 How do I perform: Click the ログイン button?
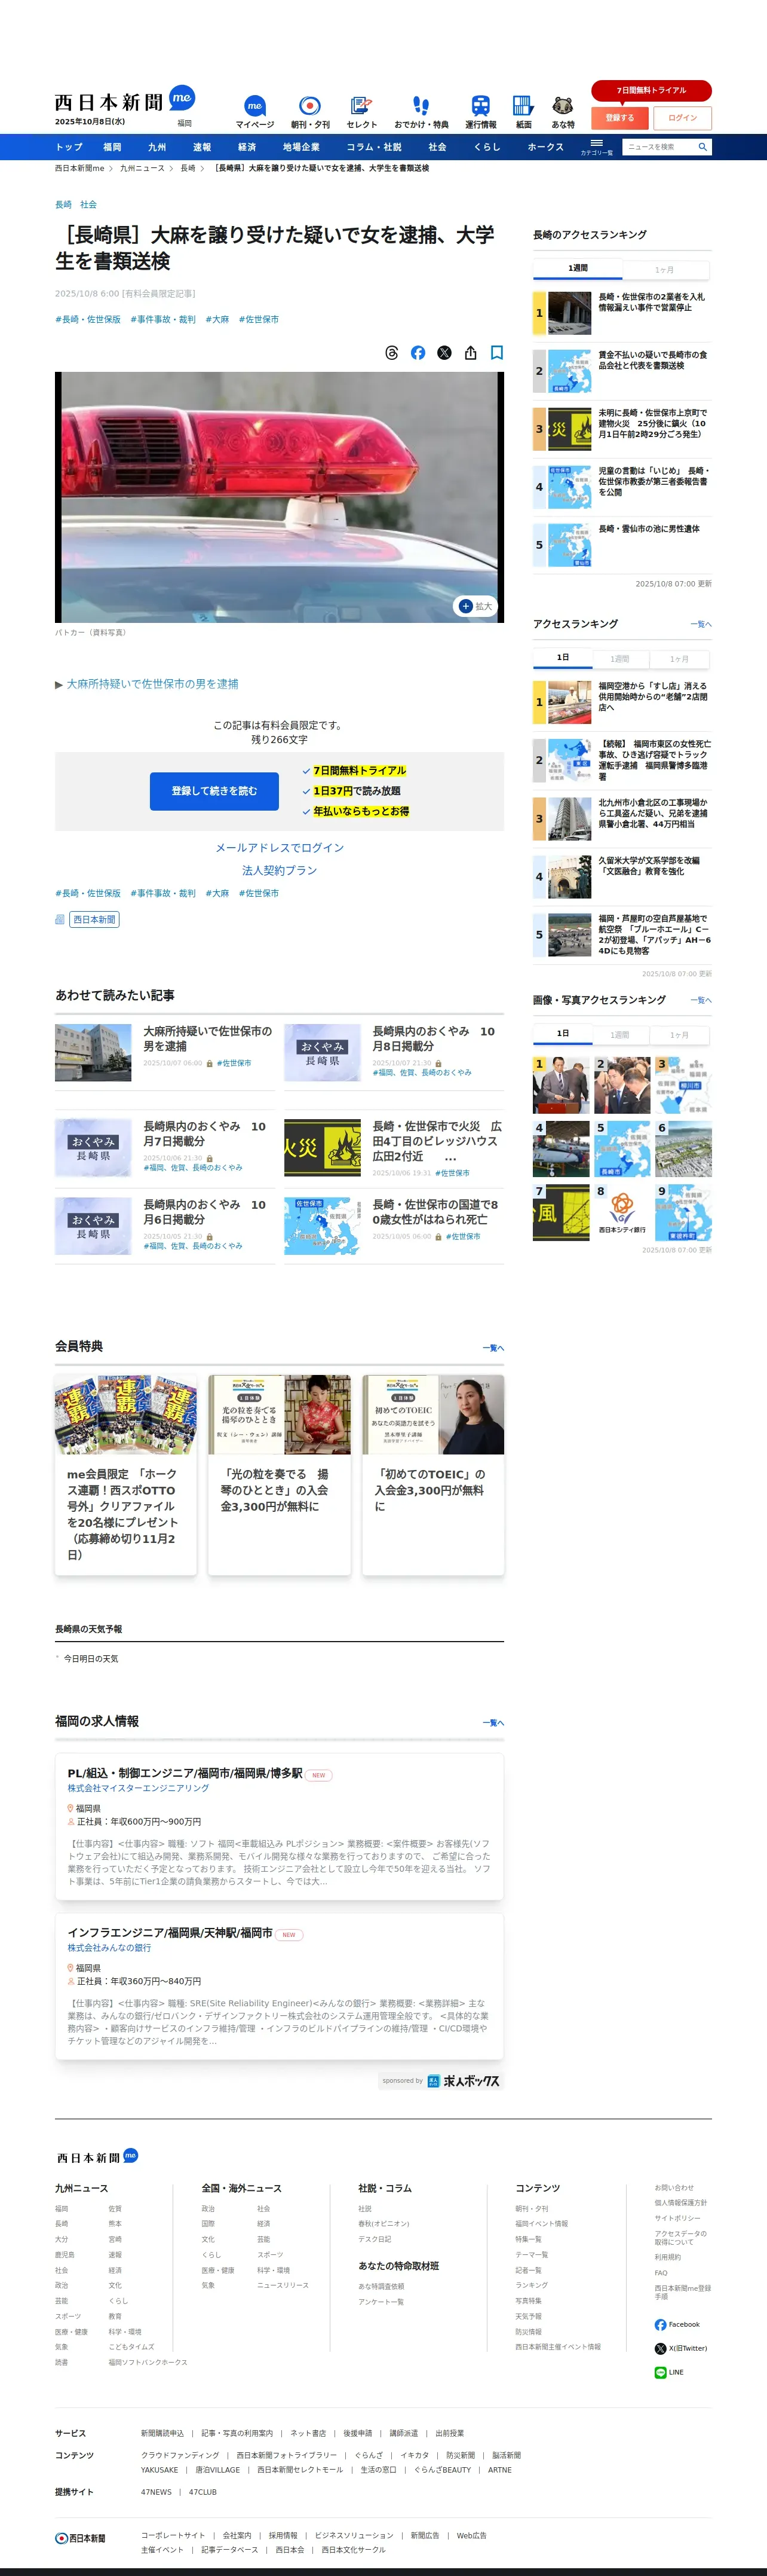click(x=683, y=118)
